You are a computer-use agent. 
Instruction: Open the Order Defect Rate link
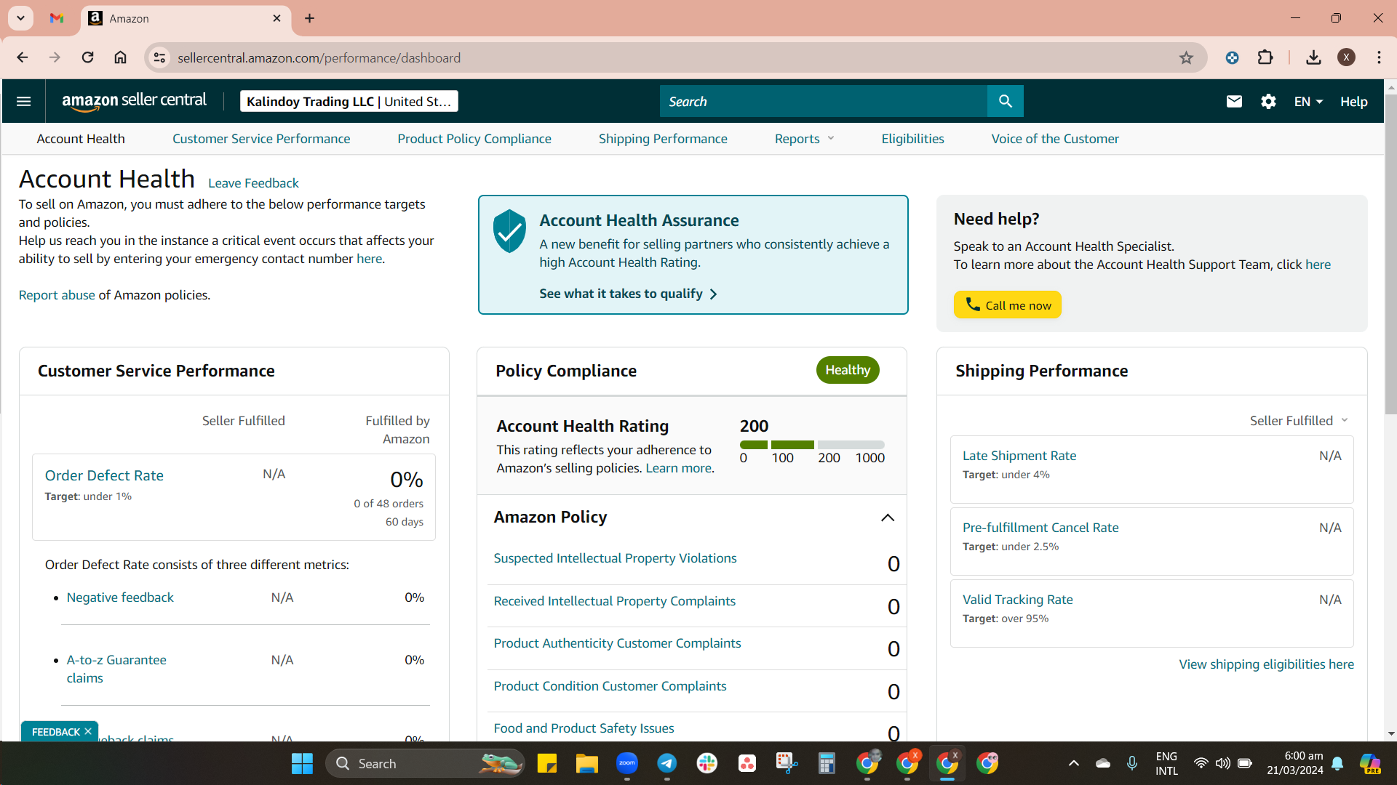click(x=104, y=475)
